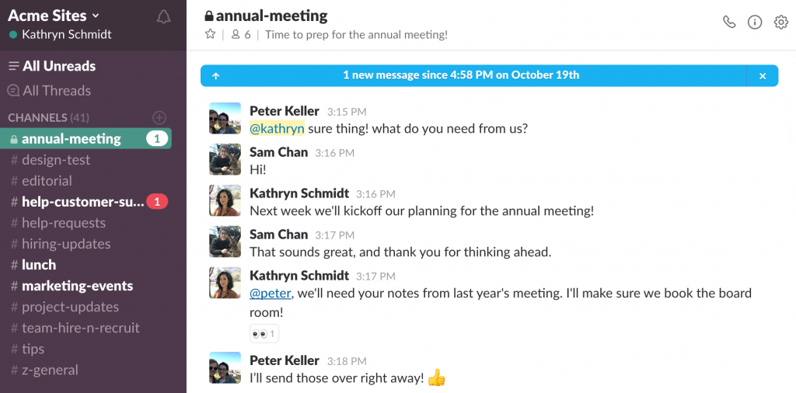
Task: Dismiss the new message banner
Action: 763,76
